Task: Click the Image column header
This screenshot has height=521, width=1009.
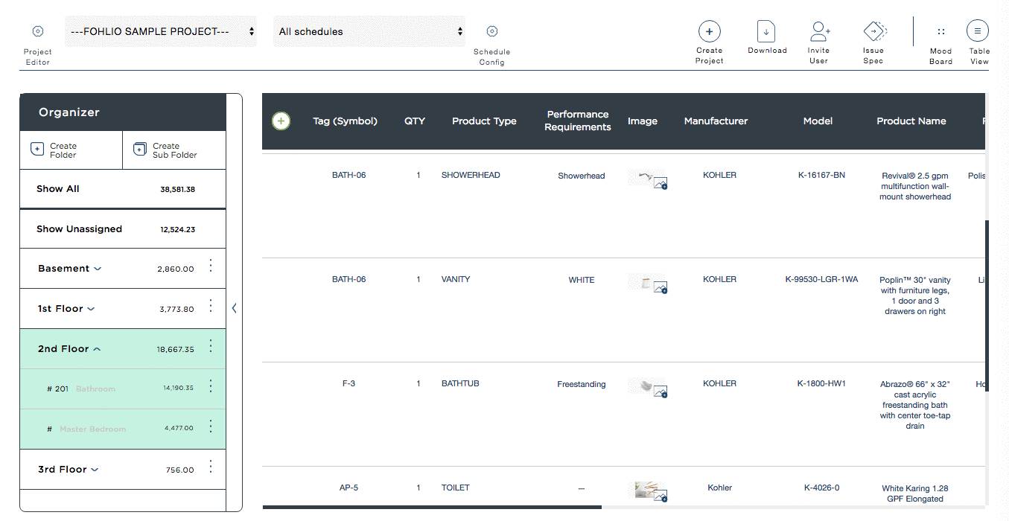Action: click(643, 121)
